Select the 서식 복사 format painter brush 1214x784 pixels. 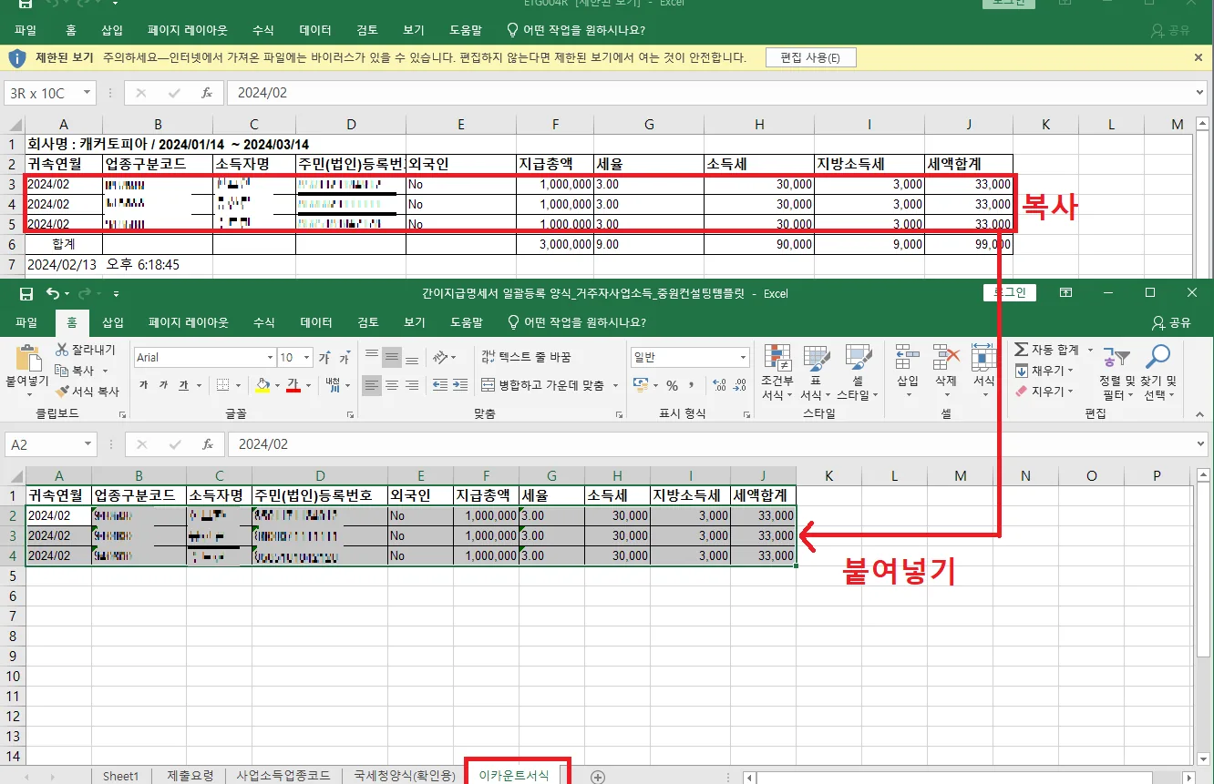coord(62,392)
